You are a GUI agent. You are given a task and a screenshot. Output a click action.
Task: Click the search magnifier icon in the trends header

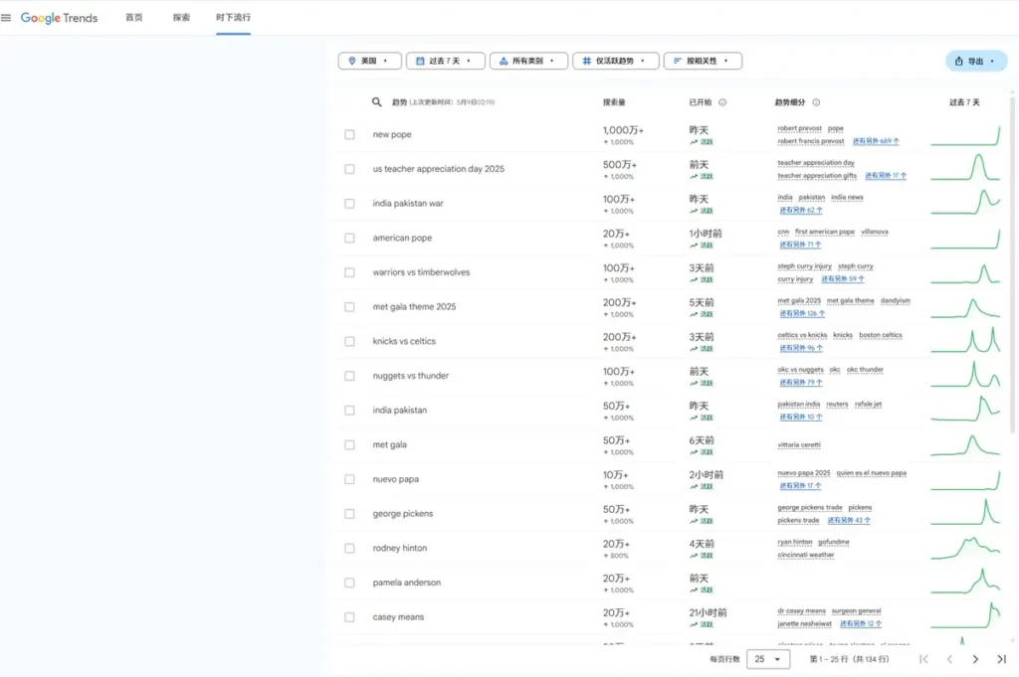(x=377, y=102)
